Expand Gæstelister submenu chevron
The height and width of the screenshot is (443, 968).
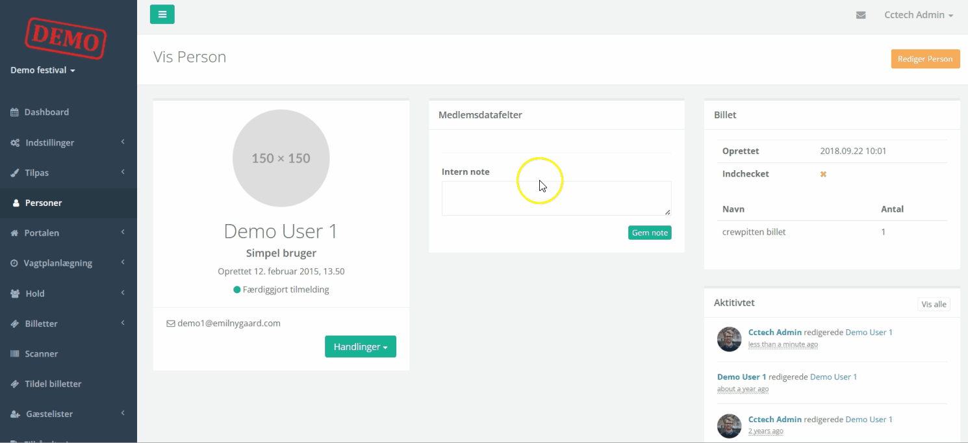(x=122, y=413)
